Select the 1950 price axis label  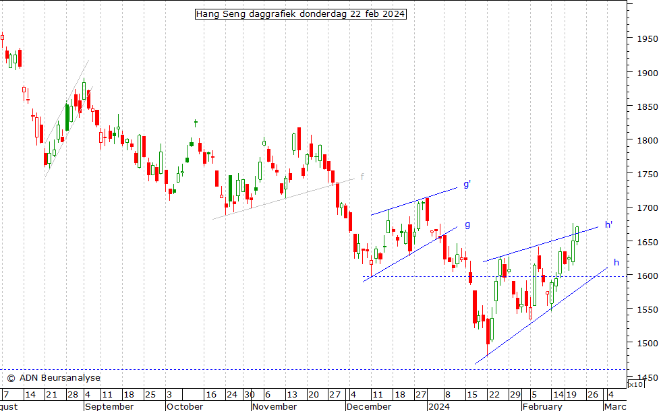[x=647, y=38]
